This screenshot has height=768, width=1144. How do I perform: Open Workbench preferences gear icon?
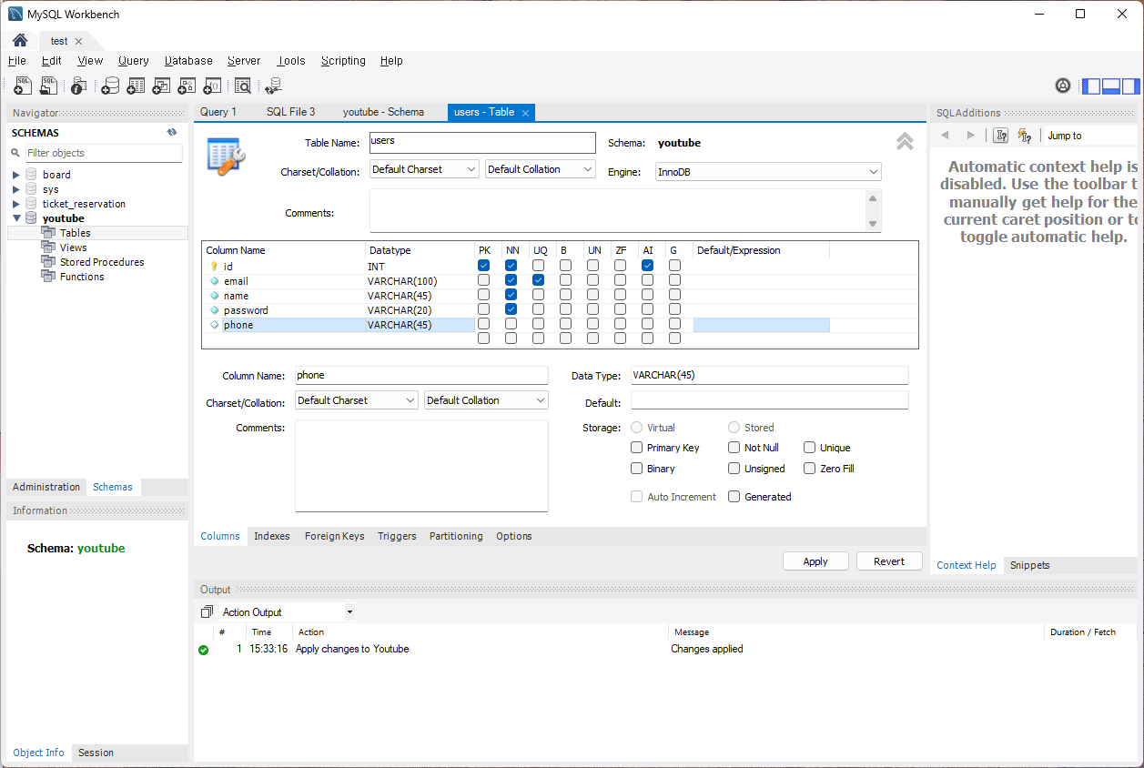1063,86
